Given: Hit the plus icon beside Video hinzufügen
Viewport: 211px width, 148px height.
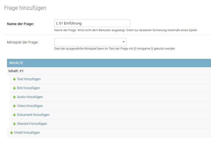Looking at the screenshot, I should coord(14,106).
